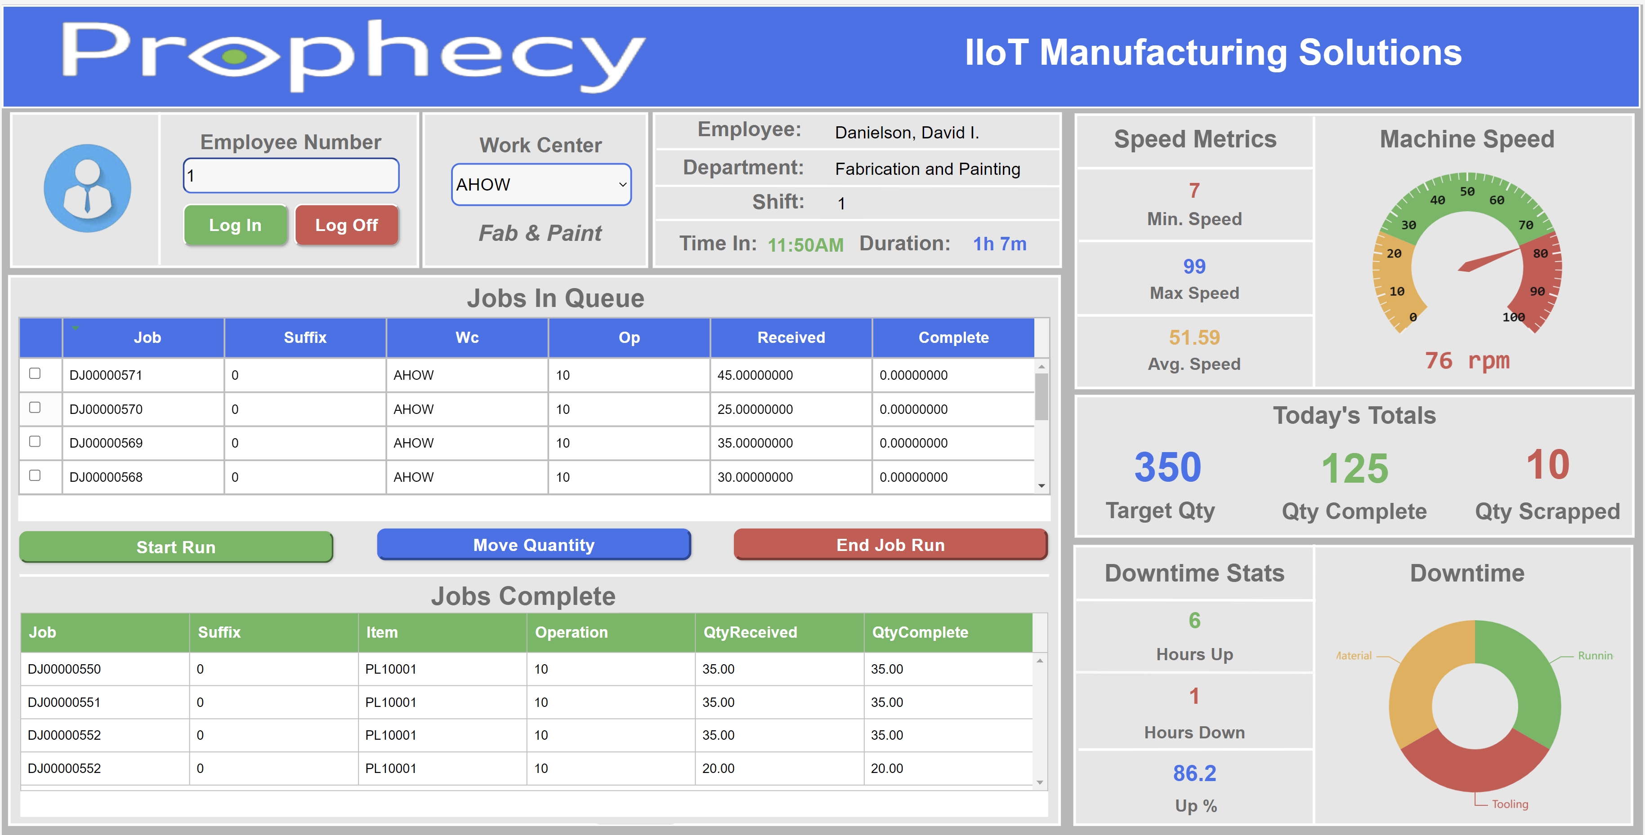Click up arrow of Jobs In Queue scrollbar

(x=1042, y=366)
